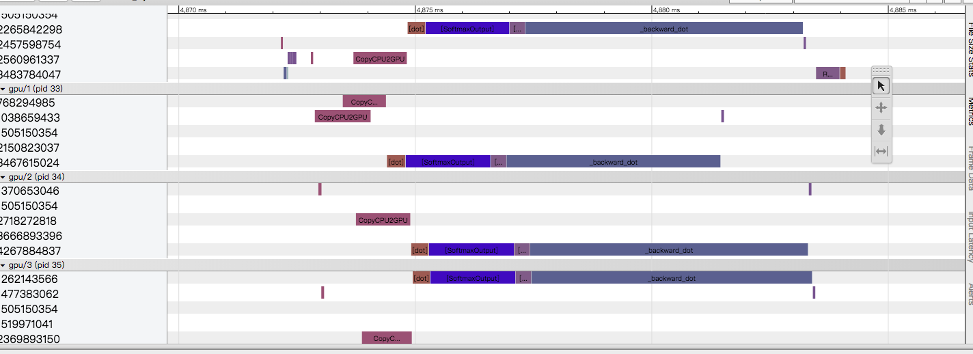Switch to the pan mouse mode

[881, 107]
